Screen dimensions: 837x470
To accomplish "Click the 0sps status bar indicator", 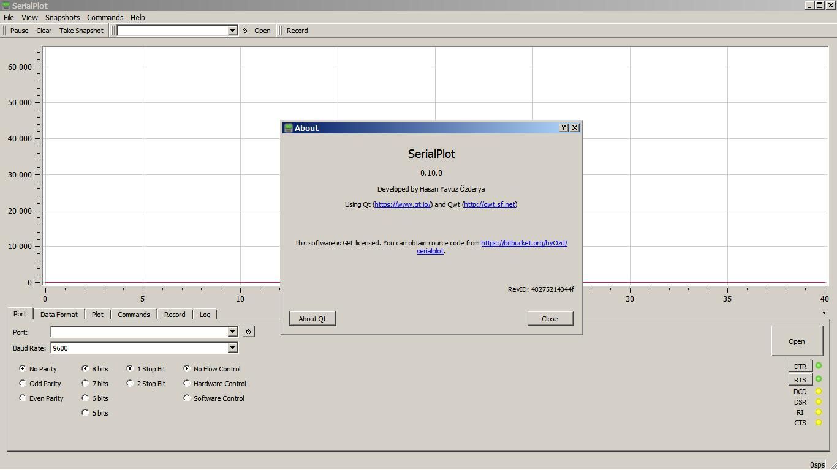I will (817, 464).
